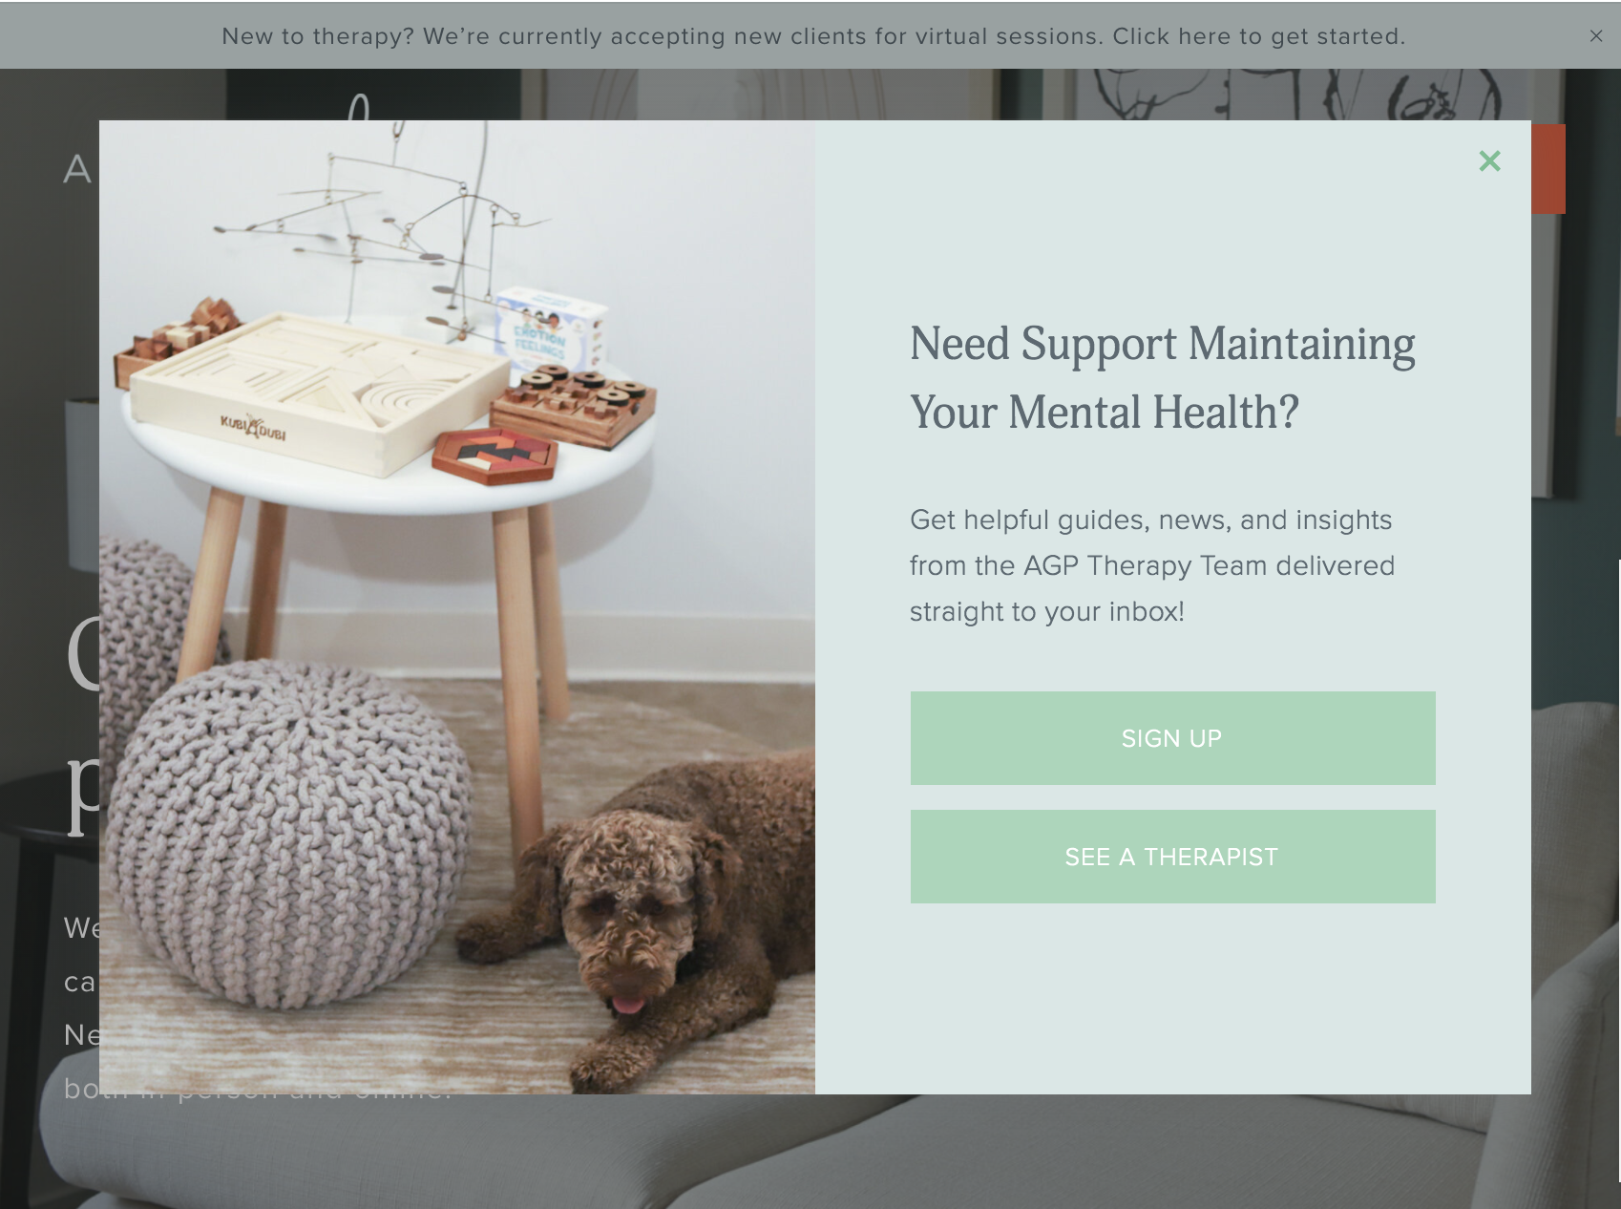Close the newsletter popup with green X
The height and width of the screenshot is (1209, 1621).
(1489, 161)
